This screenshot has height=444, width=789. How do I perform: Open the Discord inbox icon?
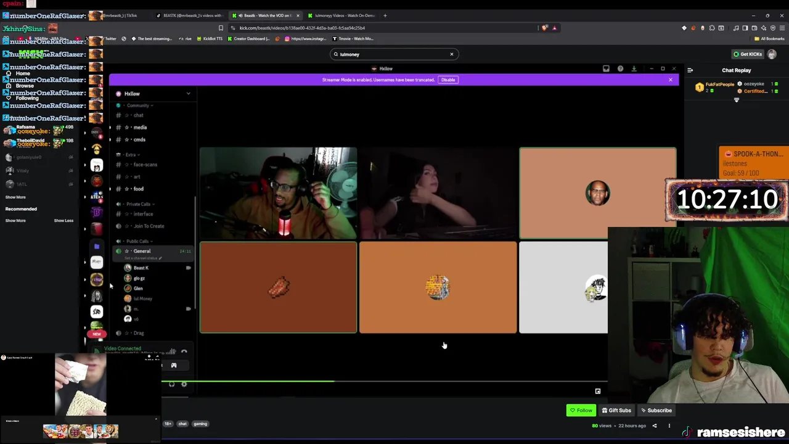(606, 68)
